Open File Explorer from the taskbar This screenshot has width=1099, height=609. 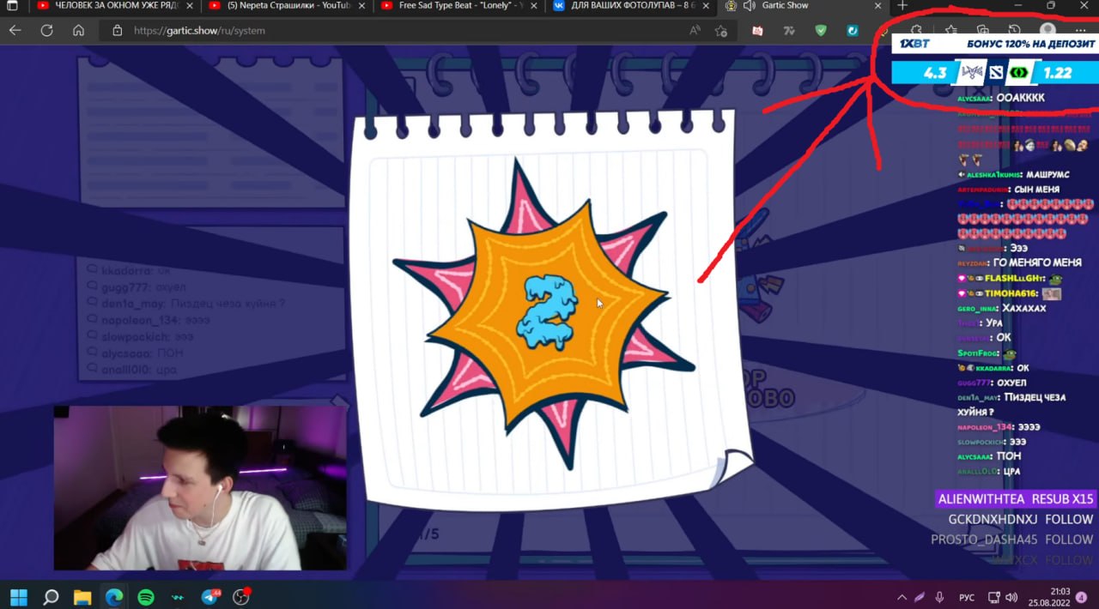tap(82, 596)
